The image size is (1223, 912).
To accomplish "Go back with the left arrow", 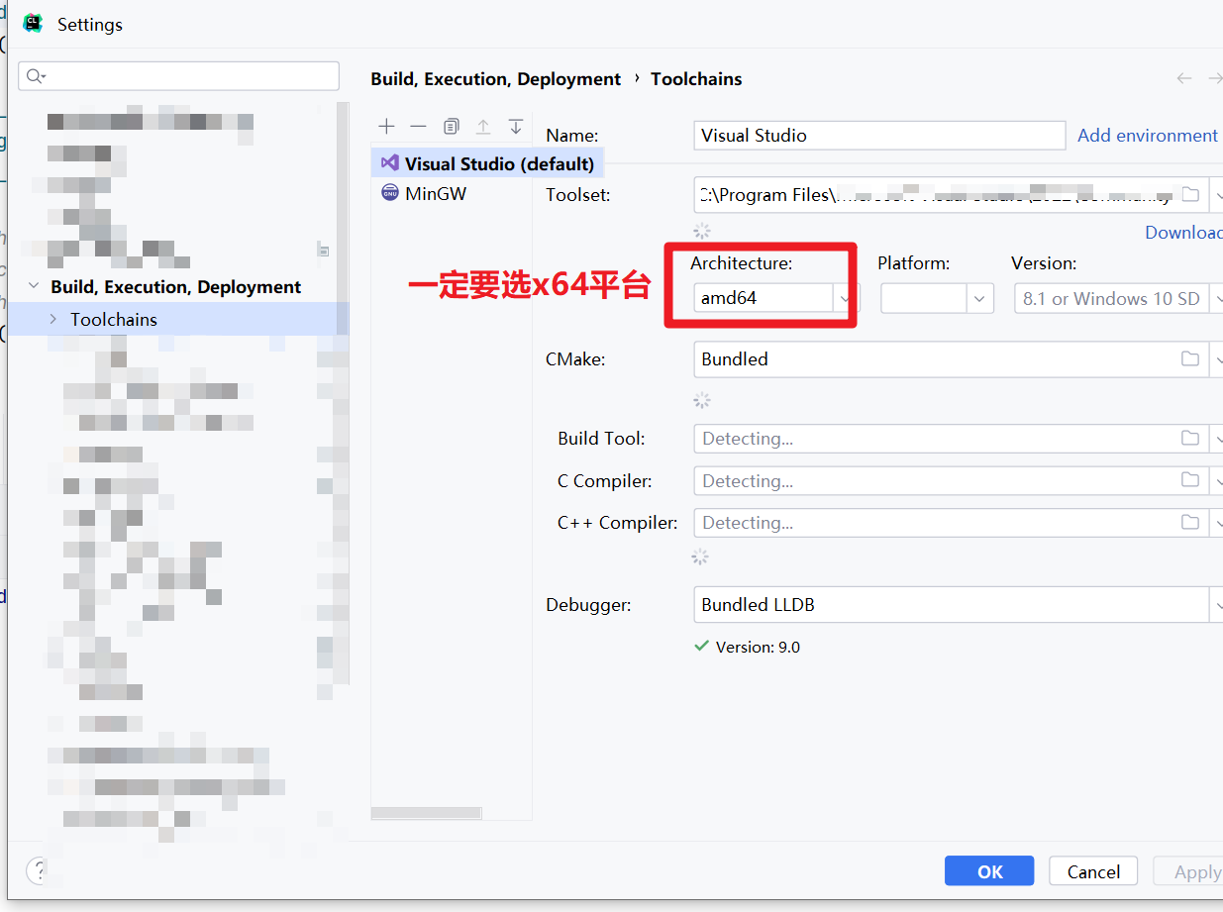I will 1184,78.
